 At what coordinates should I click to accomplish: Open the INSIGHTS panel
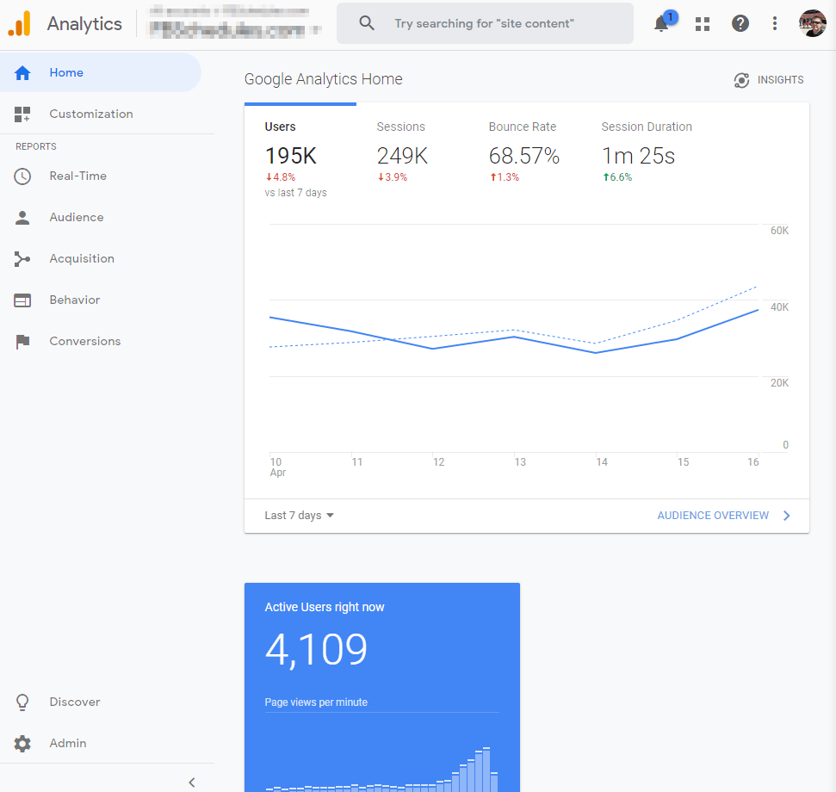769,80
